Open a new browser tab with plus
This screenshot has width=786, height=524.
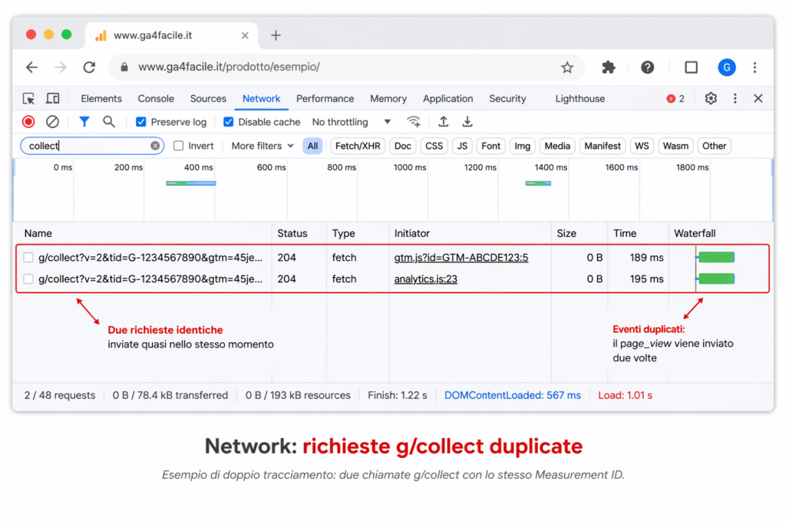[x=276, y=35]
